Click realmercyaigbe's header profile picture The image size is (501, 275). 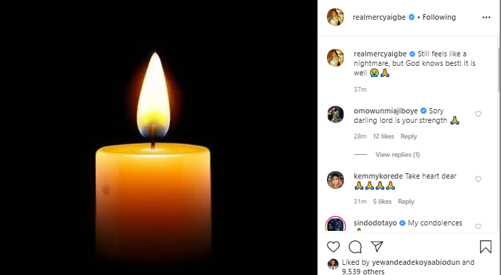pyautogui.click(x=335, y=17)
